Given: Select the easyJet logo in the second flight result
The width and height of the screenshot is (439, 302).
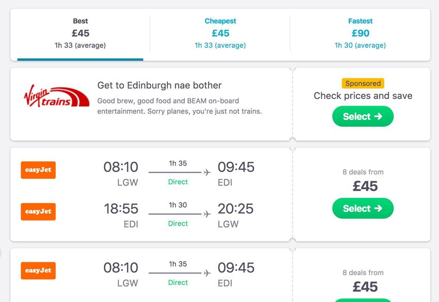Looking at the screenshot, I should [x=38, y=271].
